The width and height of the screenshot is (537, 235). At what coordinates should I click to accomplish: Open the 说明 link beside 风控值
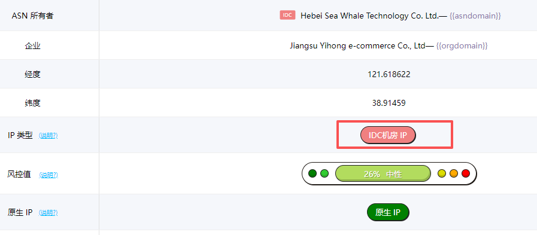point(48,175)
